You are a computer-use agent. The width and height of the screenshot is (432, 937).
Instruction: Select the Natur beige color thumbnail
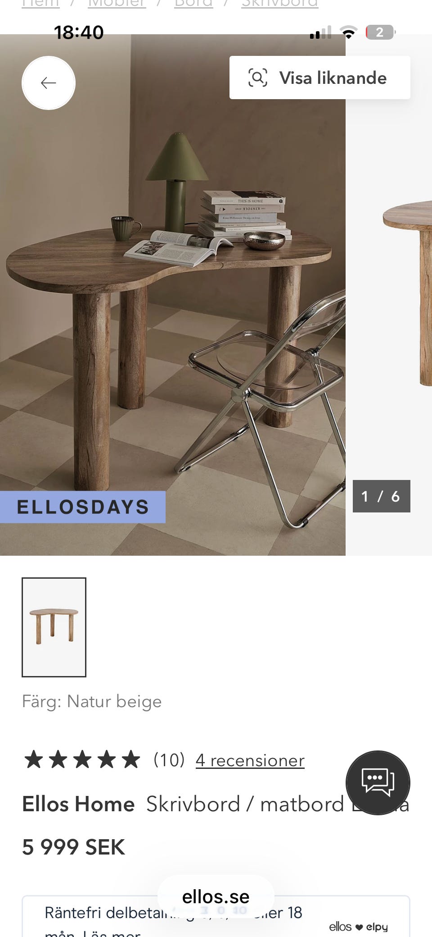(54, 627)
